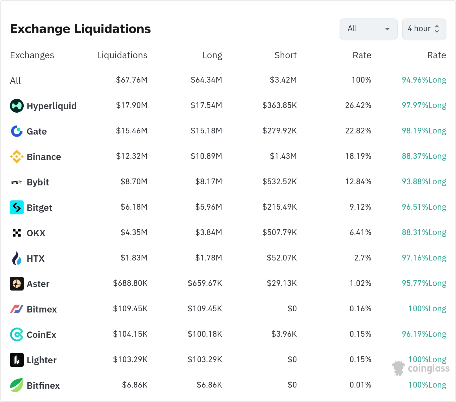Click the Binance diamond logo icon

17,157
